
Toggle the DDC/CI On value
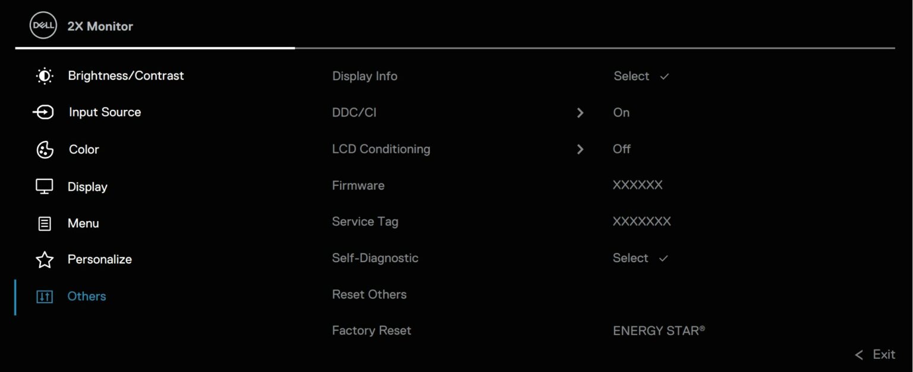tap(621, 113)
